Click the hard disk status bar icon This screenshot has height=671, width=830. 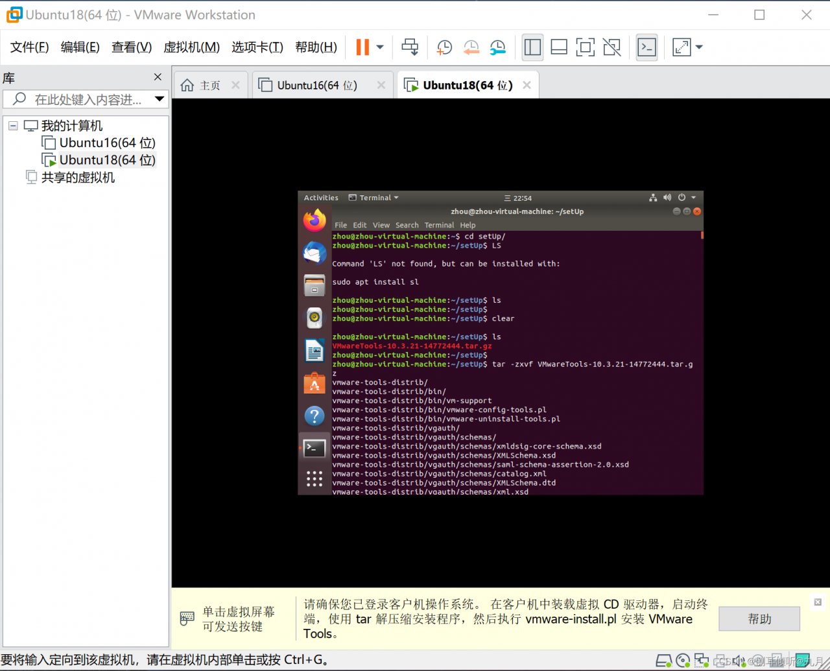point(664,661)
